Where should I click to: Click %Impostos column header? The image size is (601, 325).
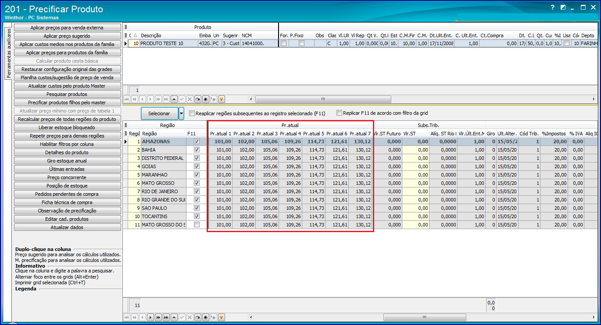tap(554, 134)
